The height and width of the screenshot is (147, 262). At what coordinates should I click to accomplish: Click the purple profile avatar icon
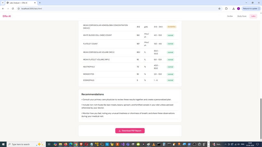239,8
